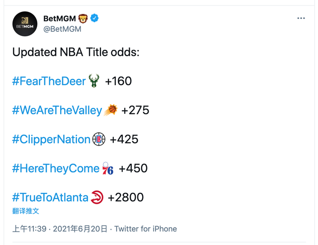
Task: Click the lion emoji beside BetMGM name
Action: pos(83,18)
